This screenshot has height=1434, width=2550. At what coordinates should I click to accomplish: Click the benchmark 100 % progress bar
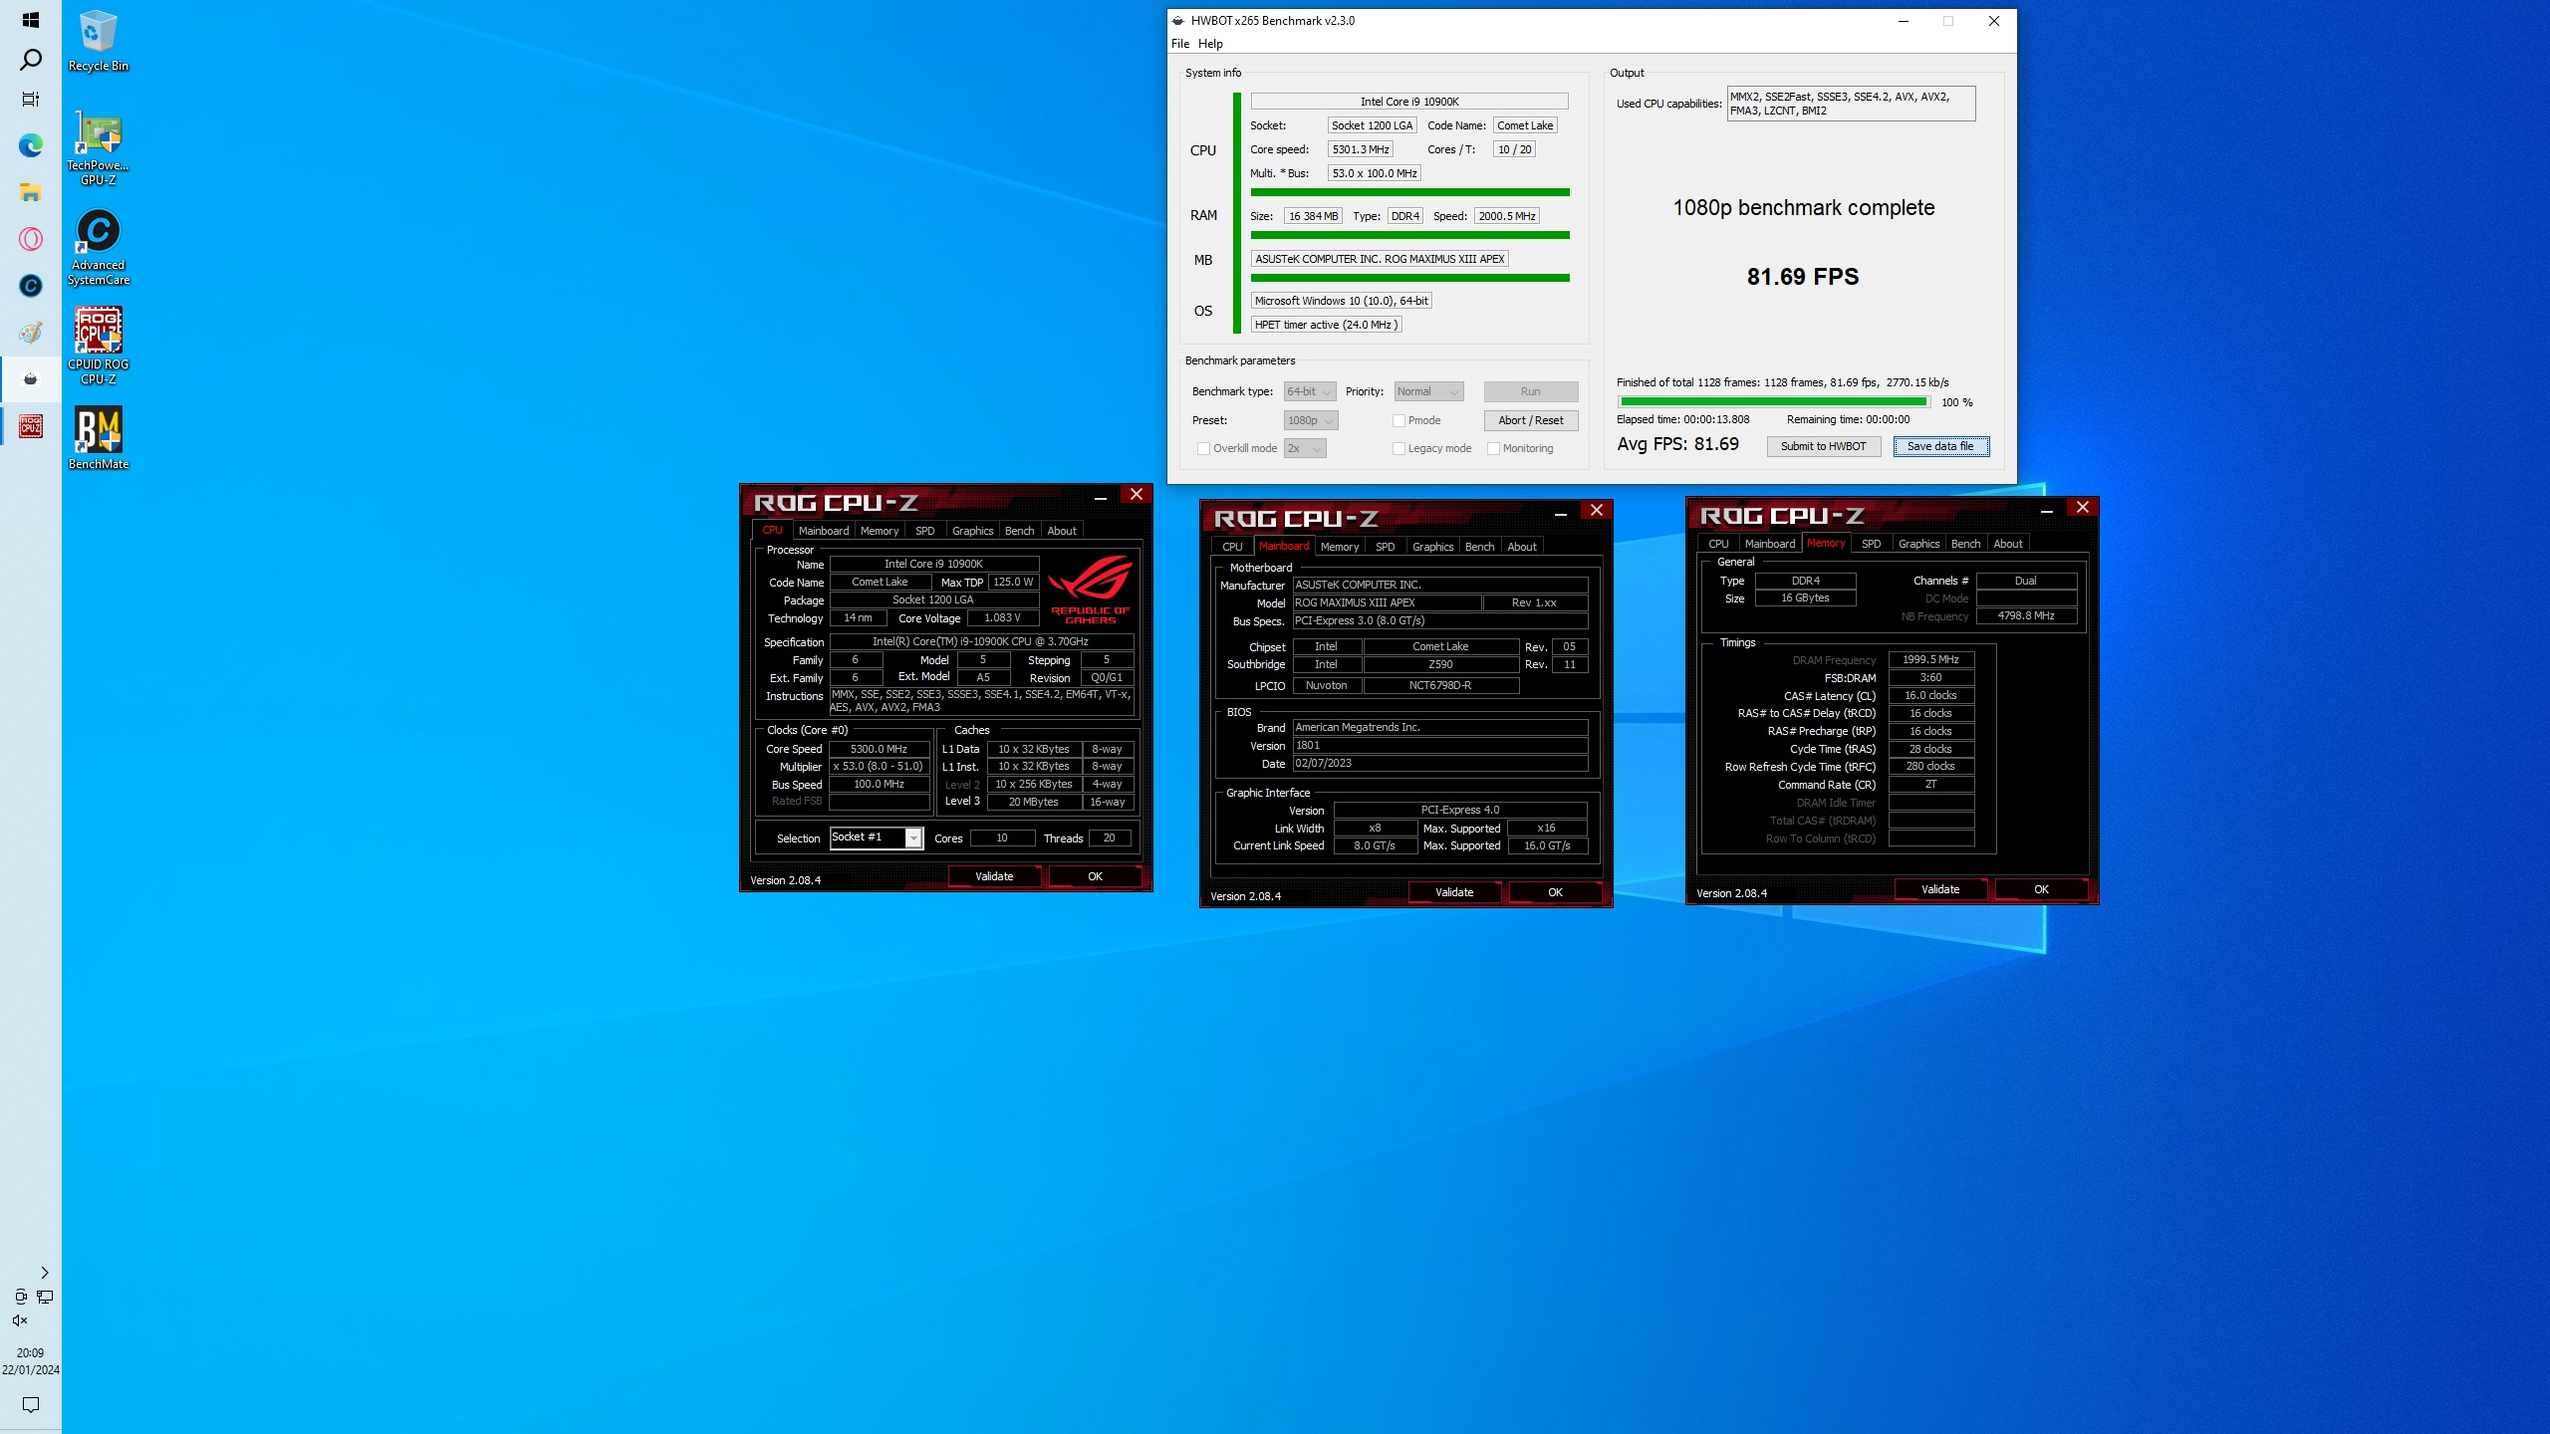pos(1773,402)
